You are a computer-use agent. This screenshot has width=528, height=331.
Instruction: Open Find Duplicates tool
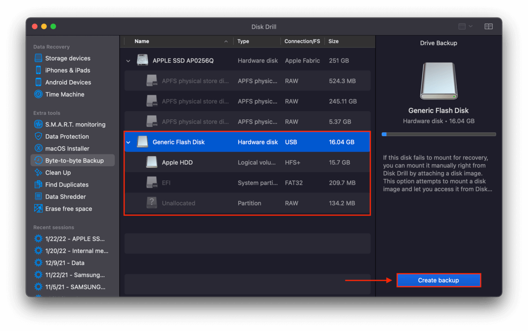(67, 185)
